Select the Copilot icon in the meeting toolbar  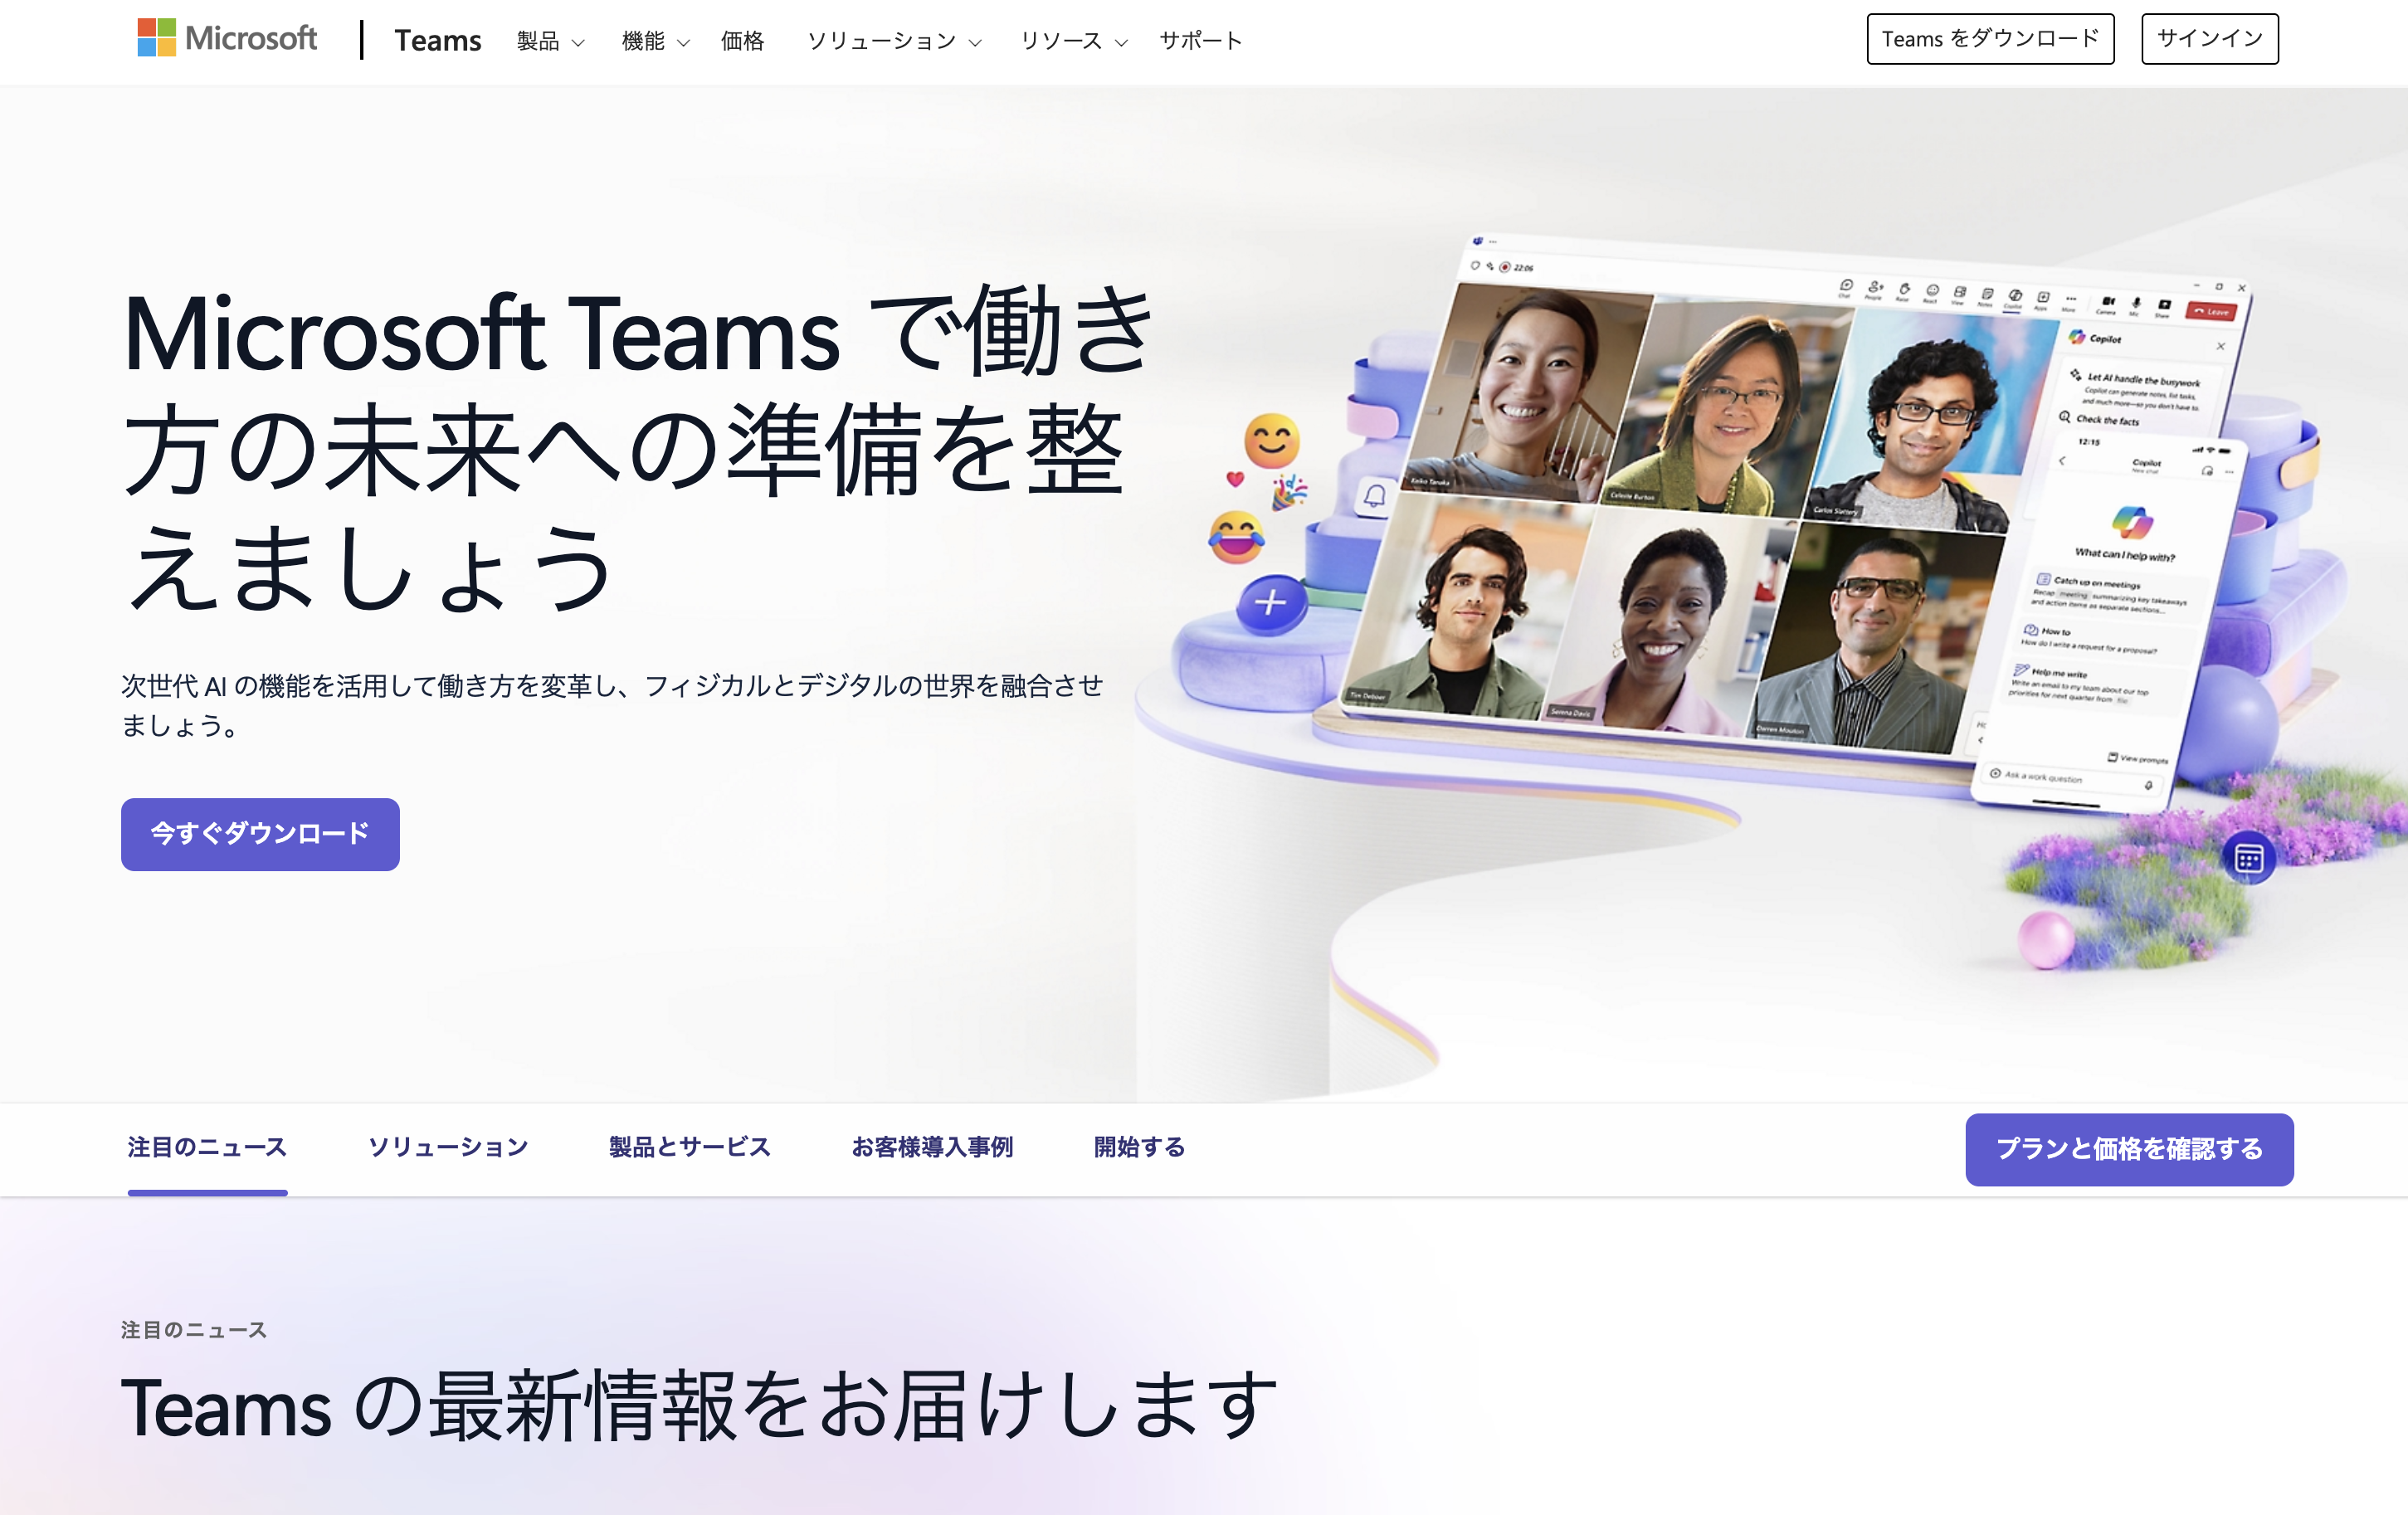coord(2015,296)
